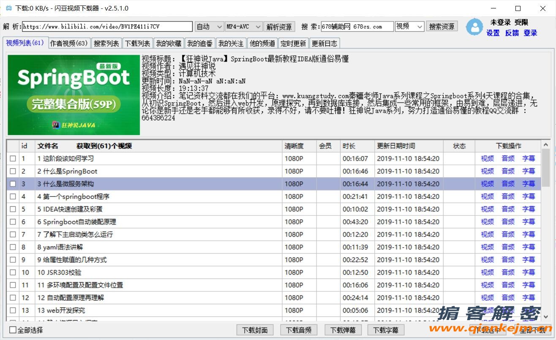556x340 pixels.
Task: Click the list scrollbar up arrow
Action: click(545, 145)
